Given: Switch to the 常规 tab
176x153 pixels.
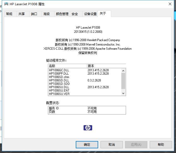Looking at the screenshot, I should pyautogui.click(x=9, y=14).
